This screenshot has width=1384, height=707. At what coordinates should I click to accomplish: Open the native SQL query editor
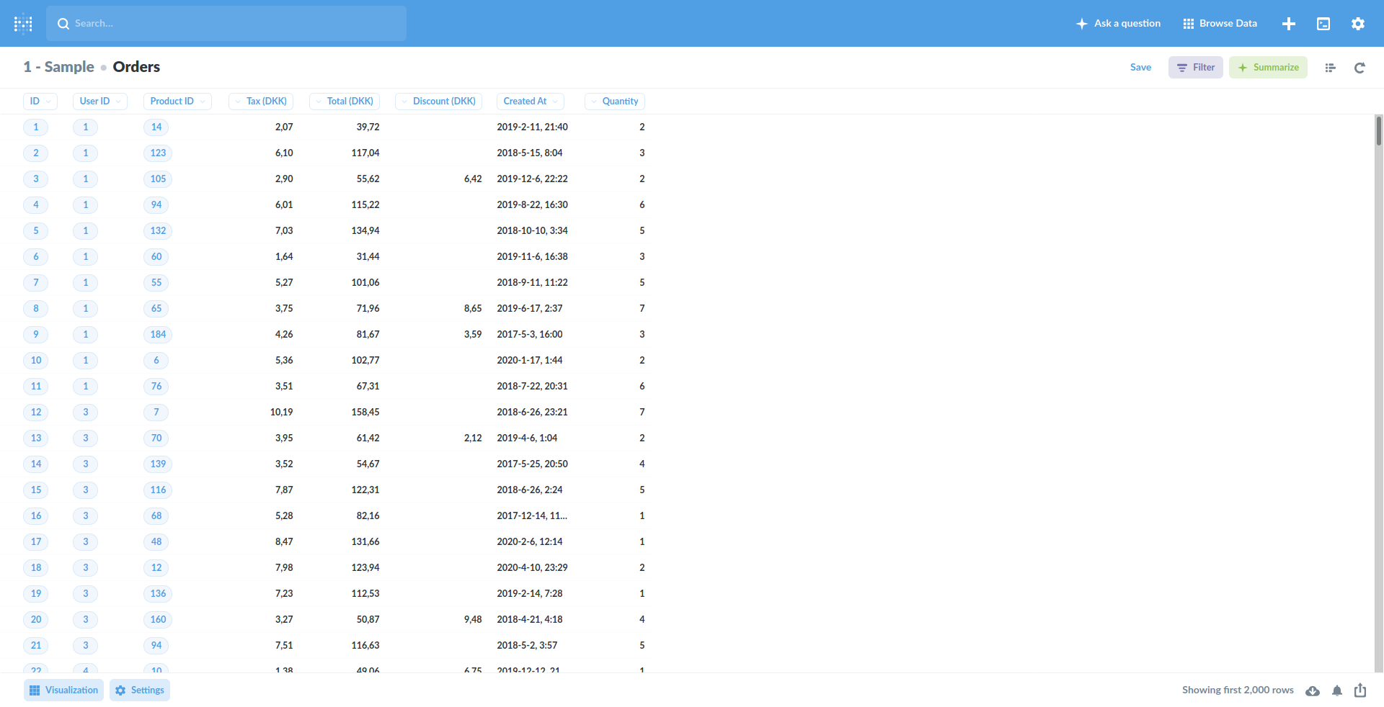tap(1323, 23)
